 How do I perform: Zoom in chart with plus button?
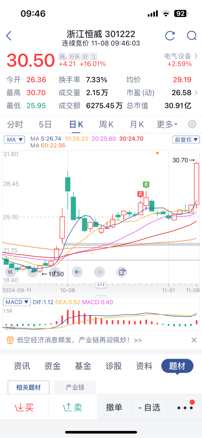[55, 272]
